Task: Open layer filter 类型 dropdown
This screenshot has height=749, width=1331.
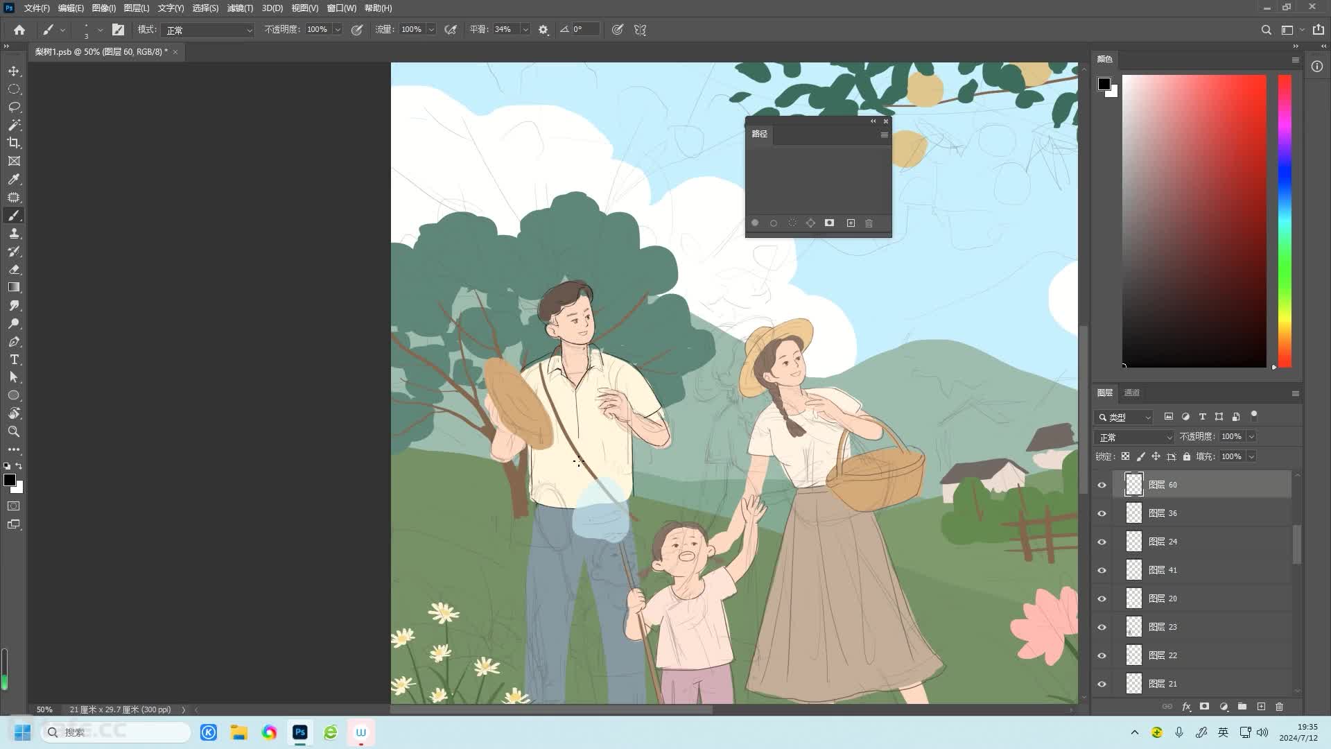Action: point(1124,417)
